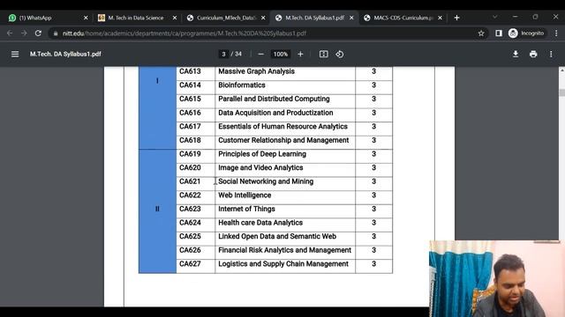Screen dimensions: 565x317
Task: Print the PDF document
Action: click(533, 54)
